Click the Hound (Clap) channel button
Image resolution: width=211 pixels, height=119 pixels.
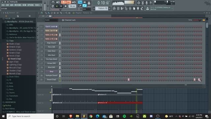51,80
